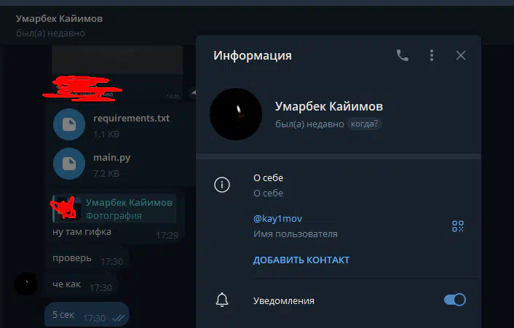Close the Информация panel
The height and width of the screenshot is (328, 514).
click(461, 56)
